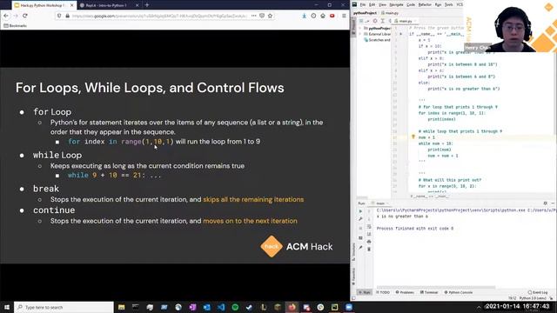Click the soft-wrap icon in Run panel
The width and height of the screenshot is (557, 313).
[369, 226]
